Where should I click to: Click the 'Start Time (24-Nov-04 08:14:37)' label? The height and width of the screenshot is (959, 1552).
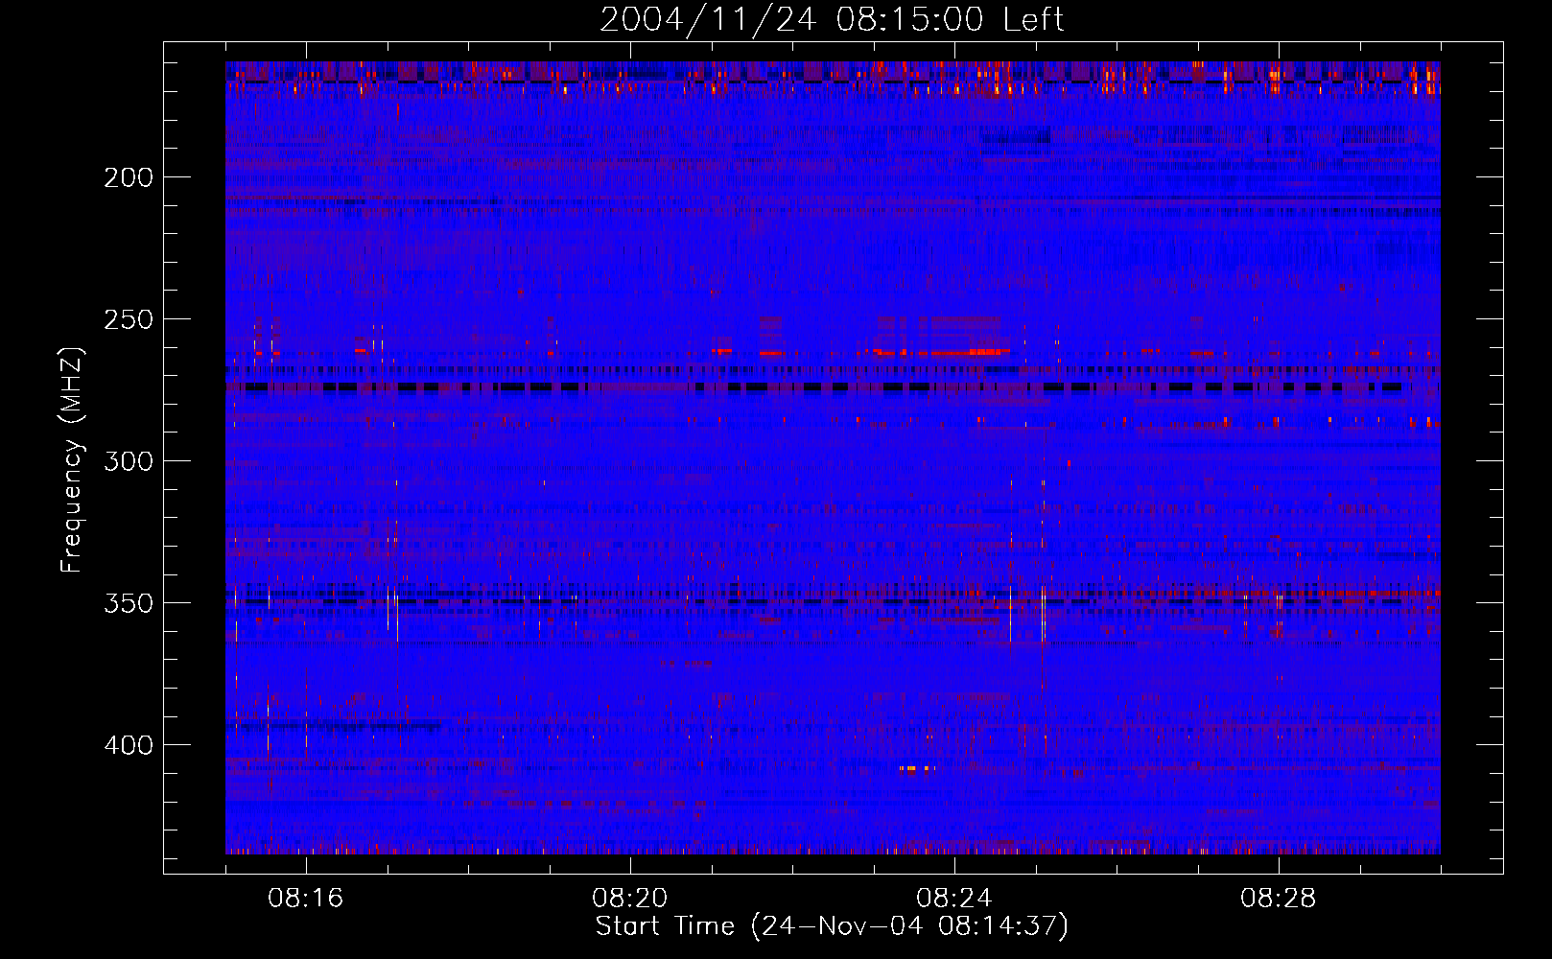[832, 925]
